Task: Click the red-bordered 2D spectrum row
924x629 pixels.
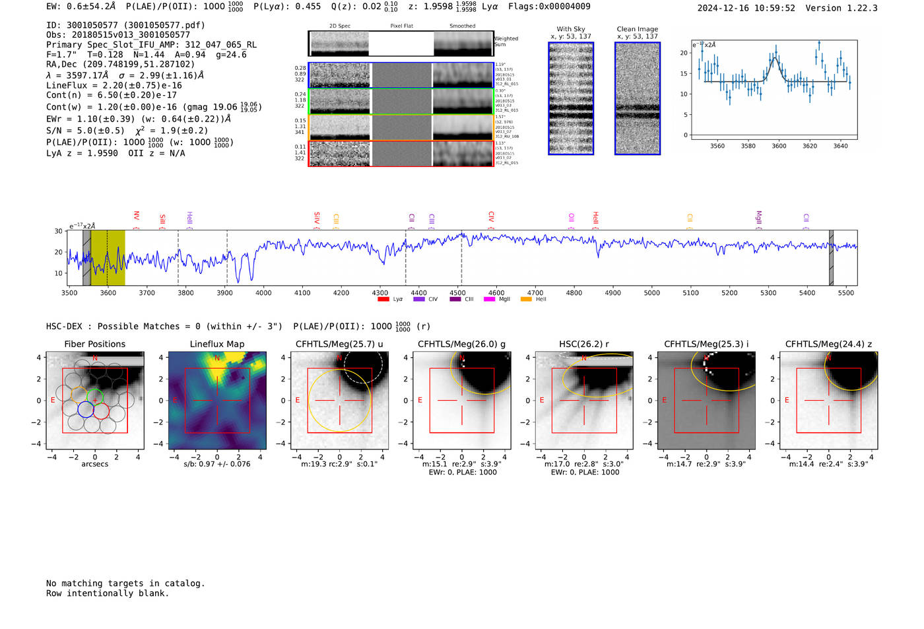Action: coord(401,154)
